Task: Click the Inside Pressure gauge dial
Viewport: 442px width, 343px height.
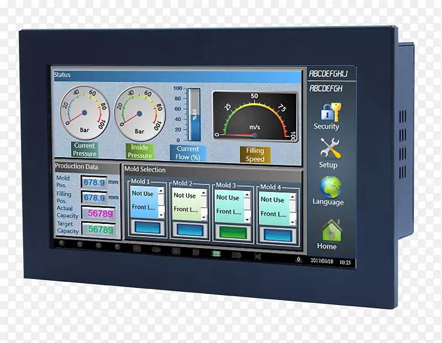Action: [140, 114]
